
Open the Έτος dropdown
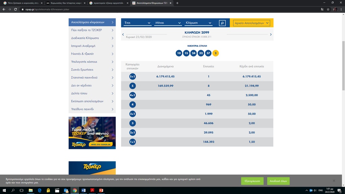137,23
